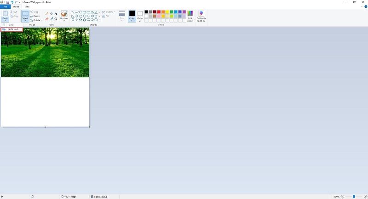Save the file from the quick access toolbar
The height and width of the screenshot is (199, 368).
(x=7, y=2)
